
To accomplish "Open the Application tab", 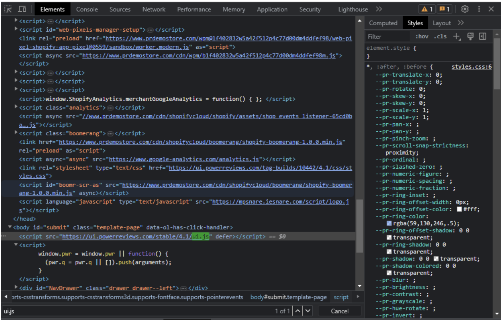I will [272, 9].
